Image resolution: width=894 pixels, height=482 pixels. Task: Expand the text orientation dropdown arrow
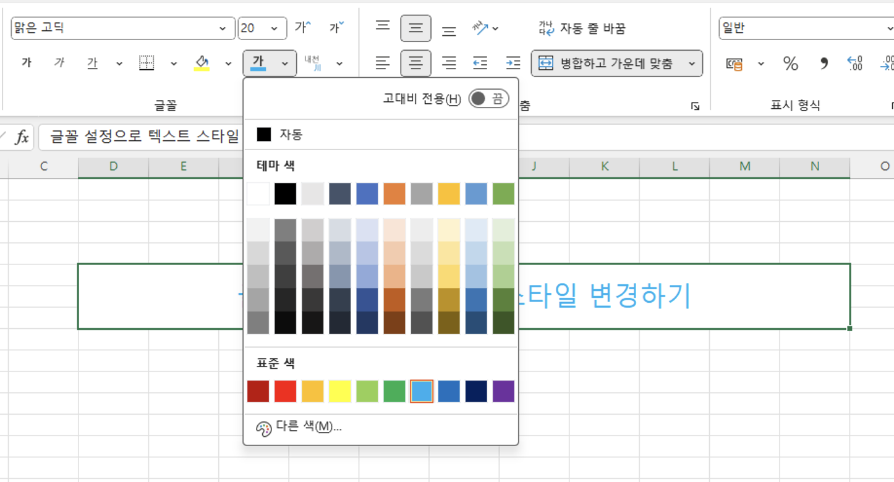tap(495, 28)
